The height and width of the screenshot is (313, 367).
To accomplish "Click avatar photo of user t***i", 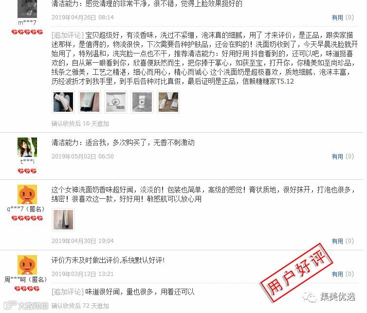I will (x=27, y=147).
